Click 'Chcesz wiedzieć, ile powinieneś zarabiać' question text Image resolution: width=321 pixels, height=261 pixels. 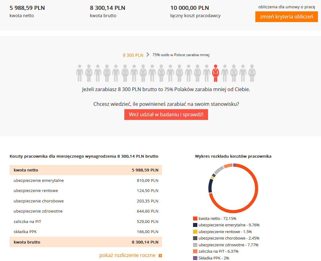(166, 104)
